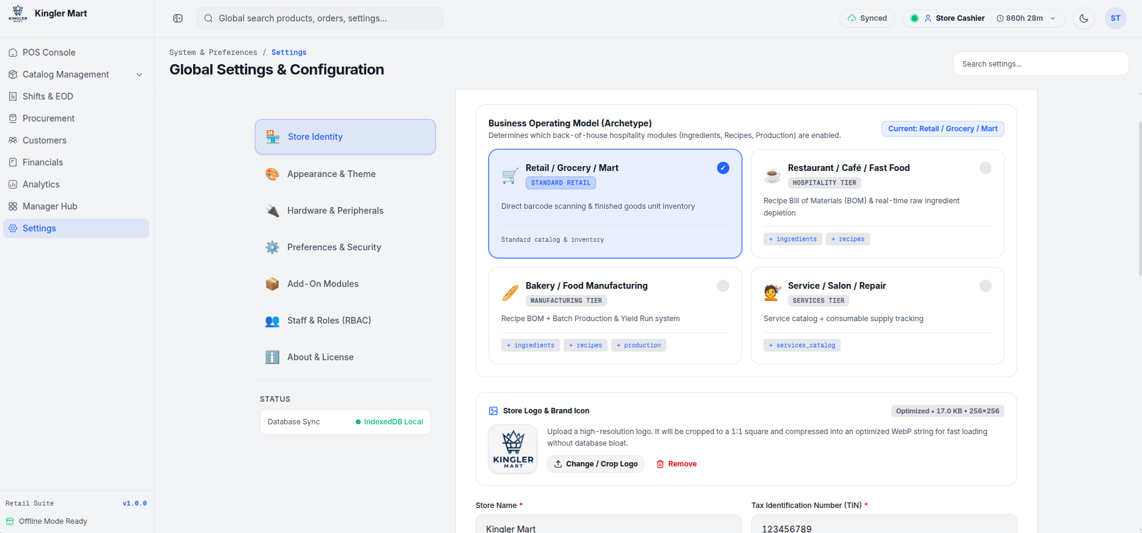Open the Store Identity settings tab
This screenshot has width=1142, height=533.
(345, 137)
